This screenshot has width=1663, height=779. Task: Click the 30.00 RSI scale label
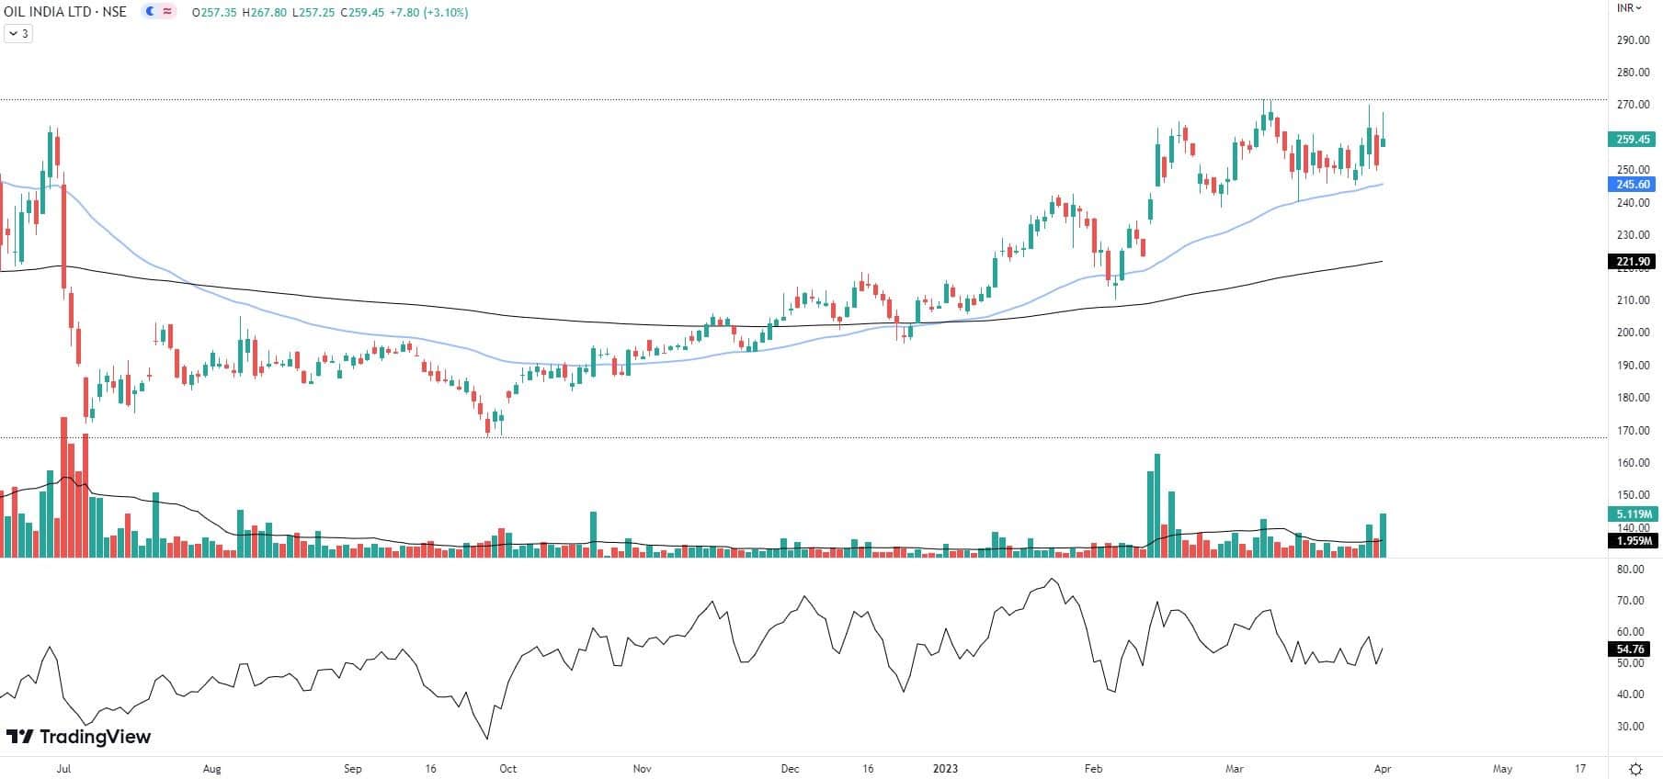(x=1631, y=727)
